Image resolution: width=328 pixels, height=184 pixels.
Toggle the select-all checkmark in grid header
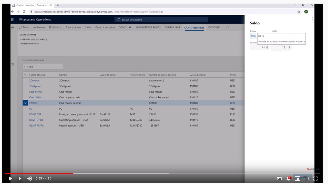coord(25,75)
